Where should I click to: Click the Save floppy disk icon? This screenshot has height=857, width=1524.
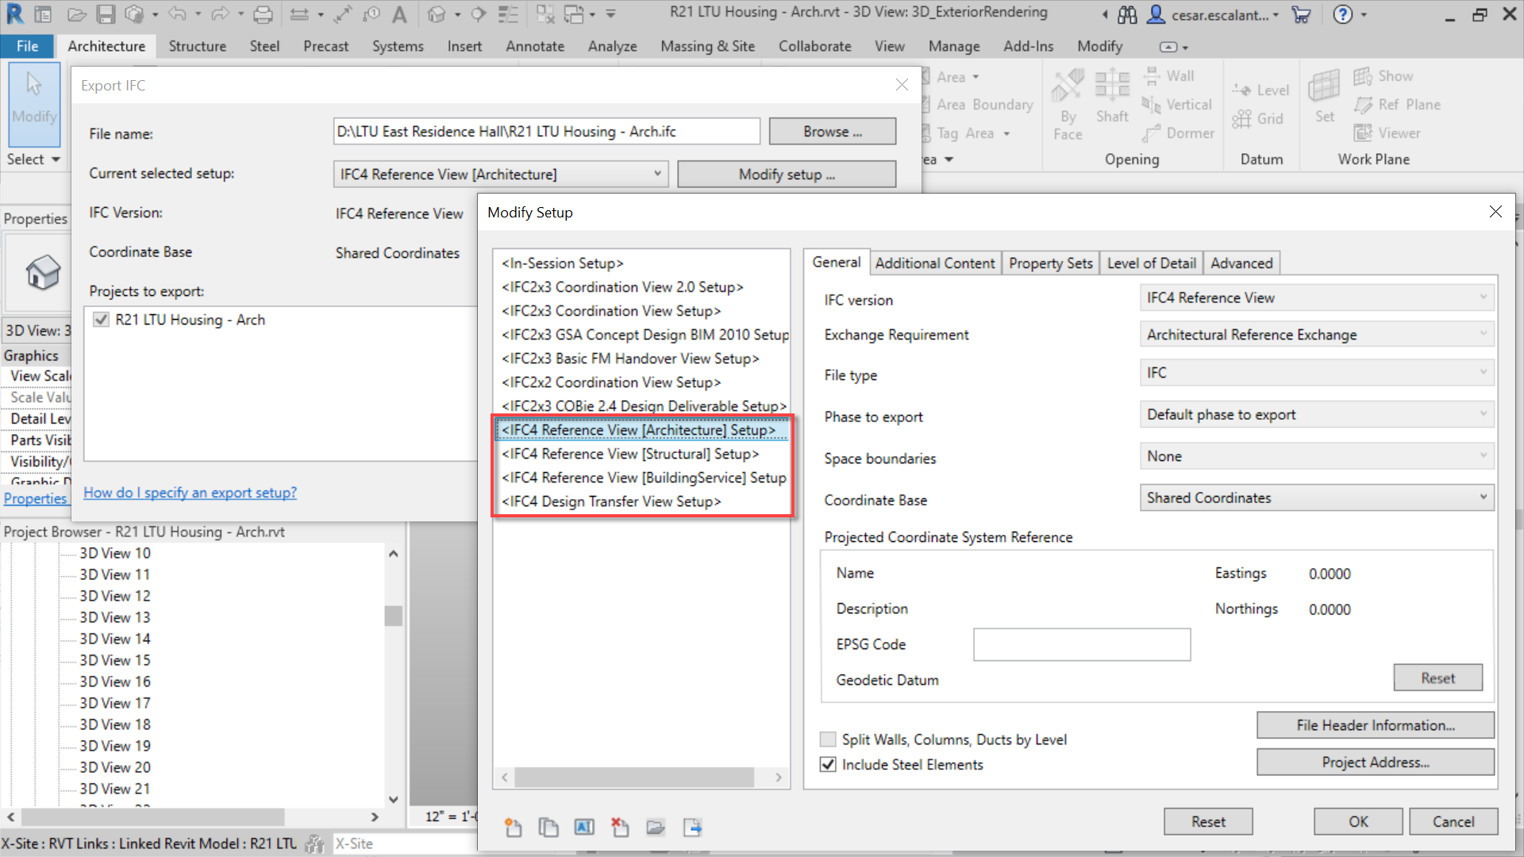coord(106,14)
